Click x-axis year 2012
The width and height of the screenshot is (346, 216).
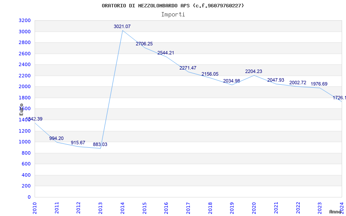[x=79, y=208]
